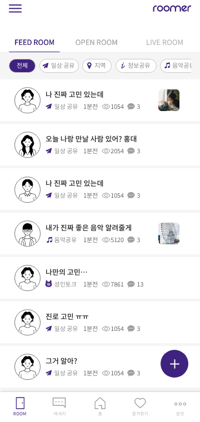Viewport: 200px width, 422px height.
Task: Open 즐겨찾기 heart icon
Action: point(140,403)
